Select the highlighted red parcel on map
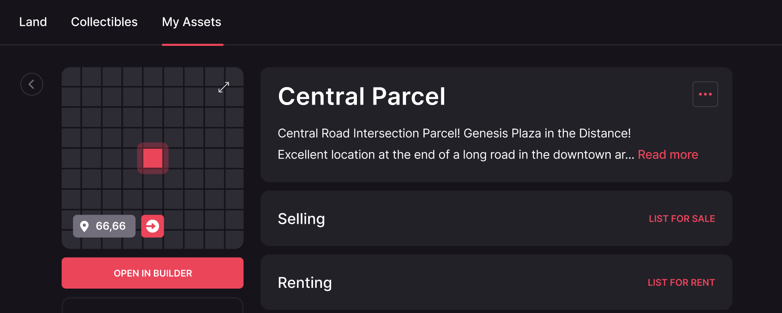The height and width of the screenshot is (313, 782). [153, 158]
